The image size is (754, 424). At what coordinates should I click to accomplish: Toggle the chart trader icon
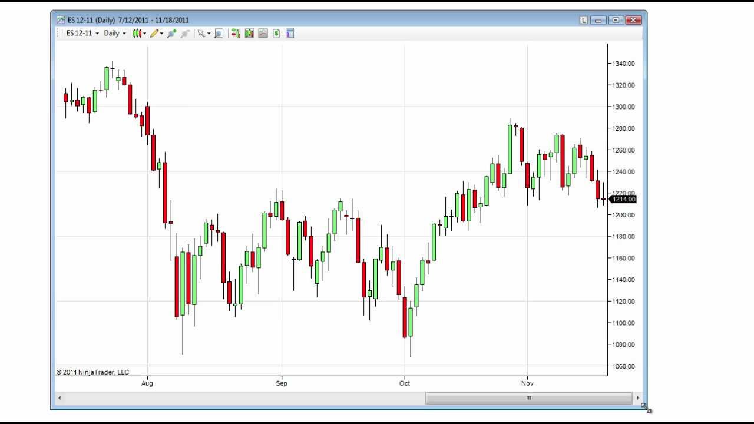tap(236, 34)
